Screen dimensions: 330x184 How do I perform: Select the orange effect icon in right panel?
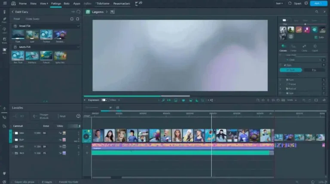tap(299, 30)
